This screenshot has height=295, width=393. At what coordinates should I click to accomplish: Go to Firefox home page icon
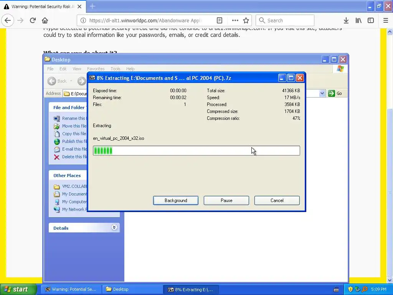pyautogui.click(x=45, y=20)
